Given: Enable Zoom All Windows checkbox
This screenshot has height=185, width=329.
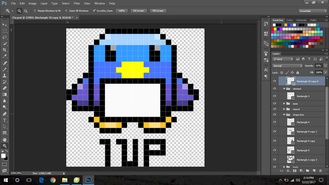Looking at the screenshot, I should point(66,11).
